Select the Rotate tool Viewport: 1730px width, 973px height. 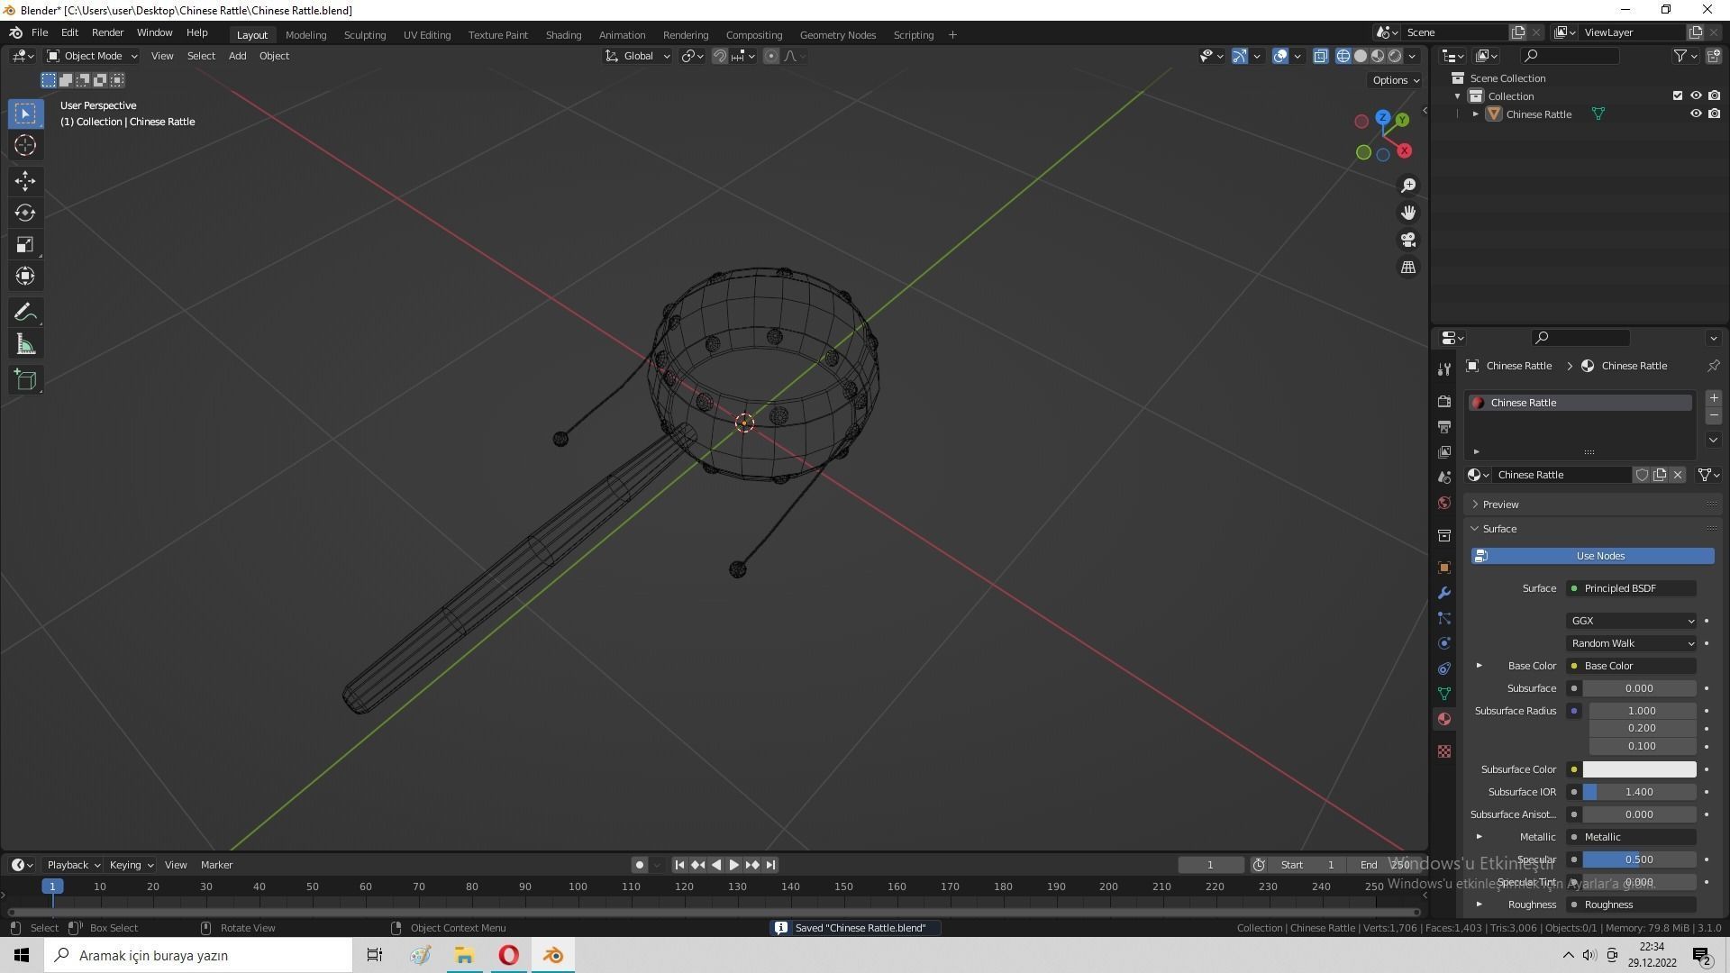(x=25, y=213)
